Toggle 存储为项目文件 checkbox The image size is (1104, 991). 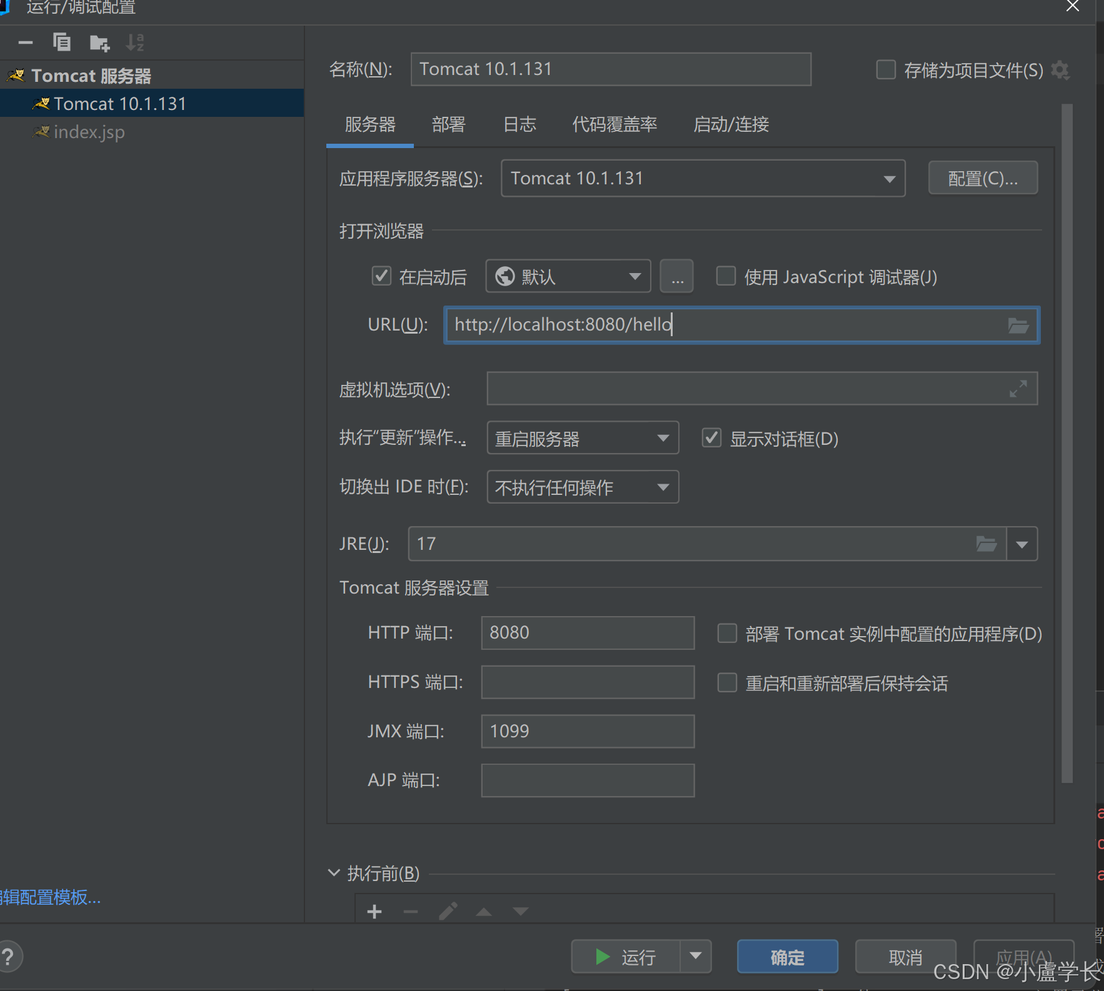tap(886, 69)
